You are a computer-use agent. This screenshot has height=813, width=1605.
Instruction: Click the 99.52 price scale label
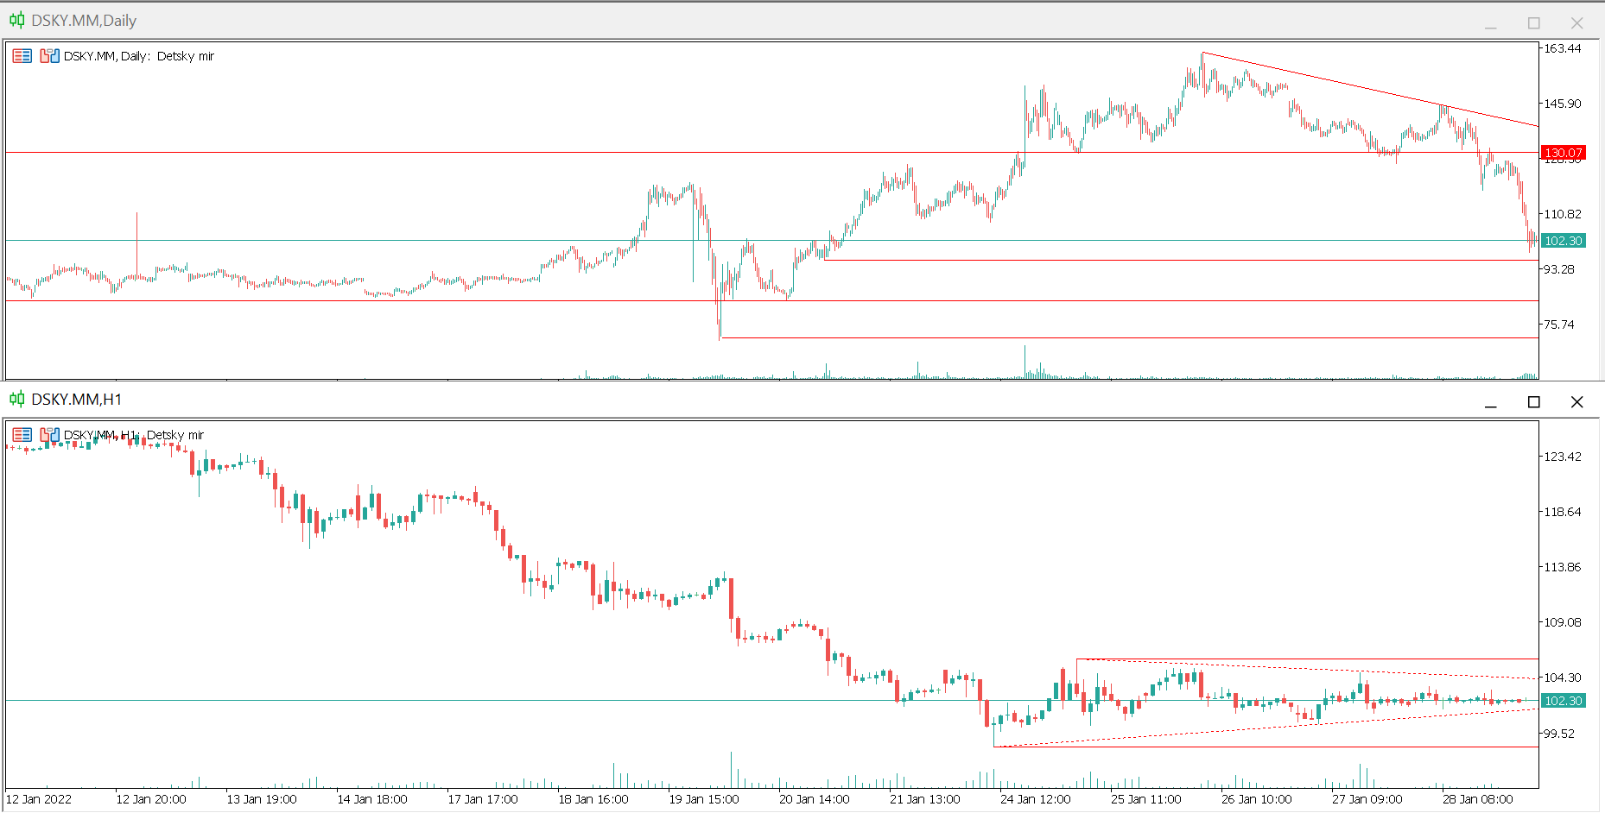click(x=1559, y=734)
